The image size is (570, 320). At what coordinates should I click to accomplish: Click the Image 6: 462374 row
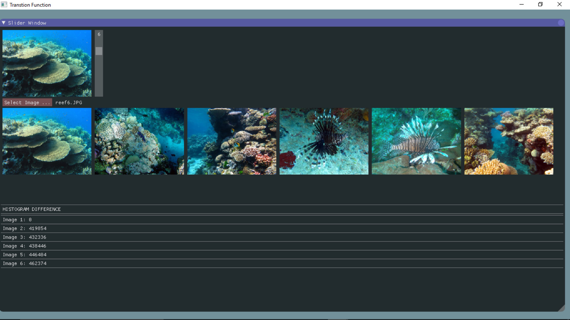(x=25, y=264)
